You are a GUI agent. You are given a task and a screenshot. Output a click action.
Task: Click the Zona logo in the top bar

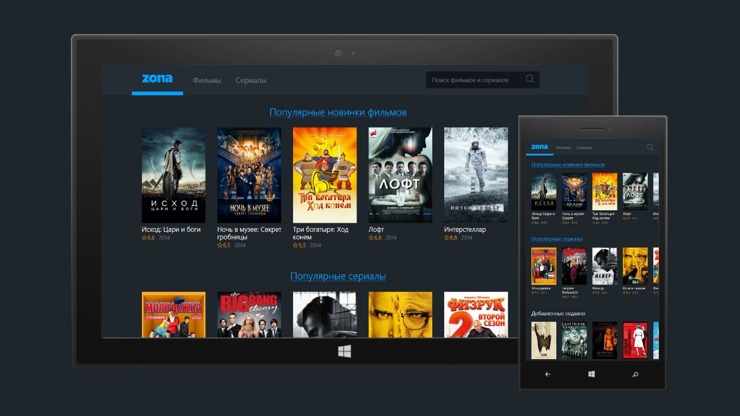157,78
